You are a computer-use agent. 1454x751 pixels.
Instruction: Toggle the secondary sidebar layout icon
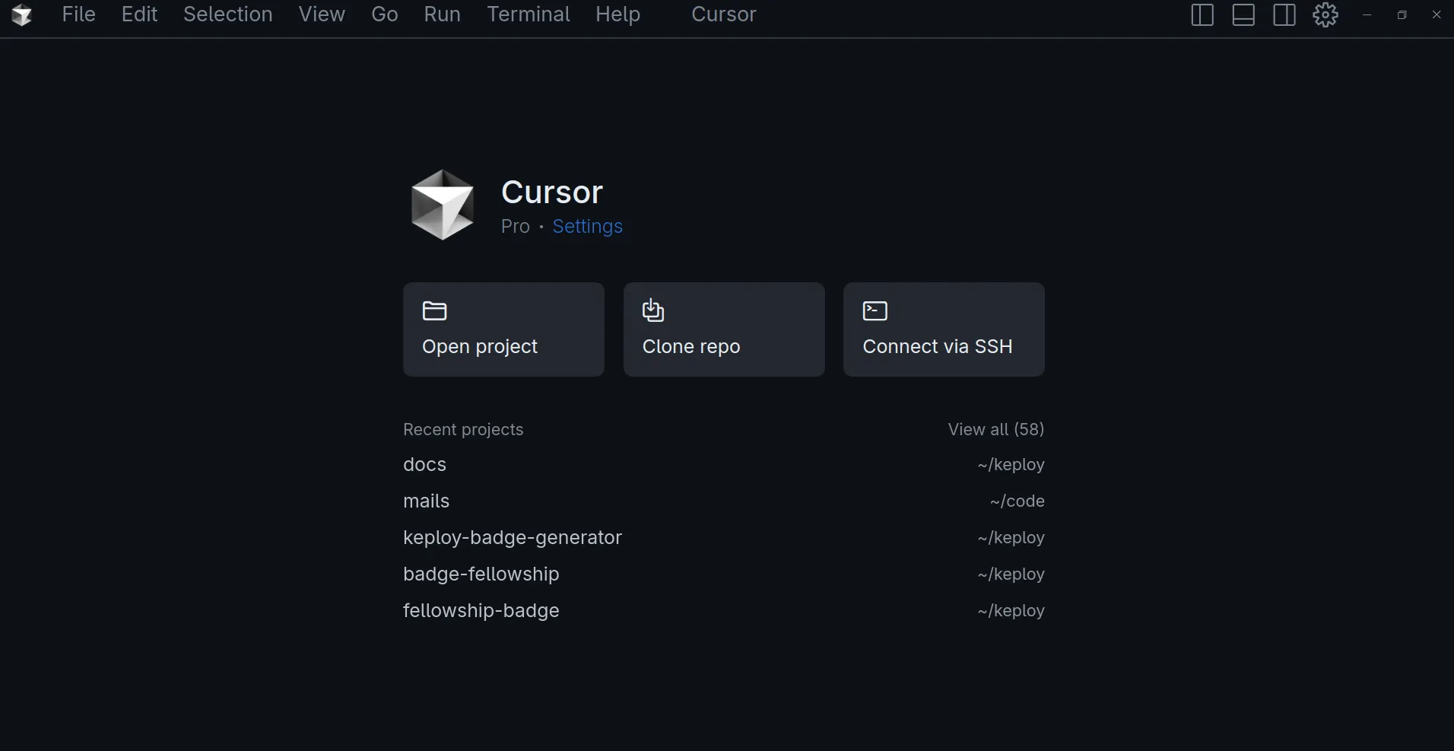[1284, 14]
